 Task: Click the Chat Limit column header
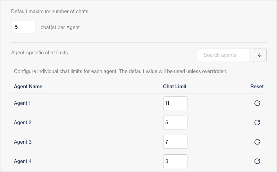(x=175, y=87)
